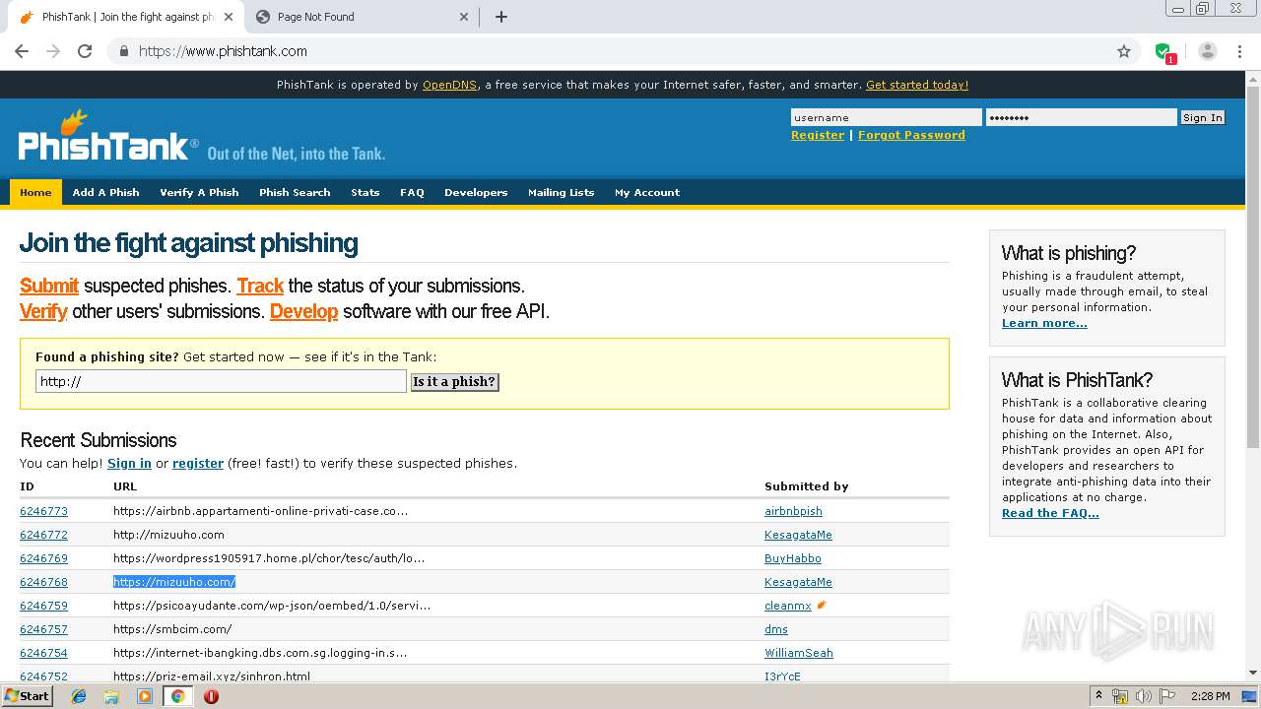Open the FAQ navigation item

coord(412,192)
